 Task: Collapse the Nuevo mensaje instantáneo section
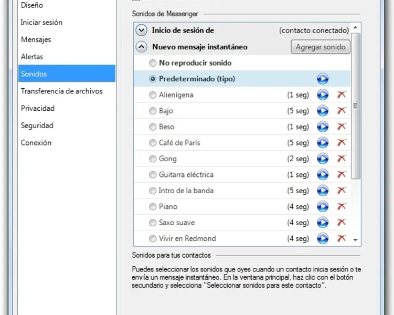tap(141, 47)
